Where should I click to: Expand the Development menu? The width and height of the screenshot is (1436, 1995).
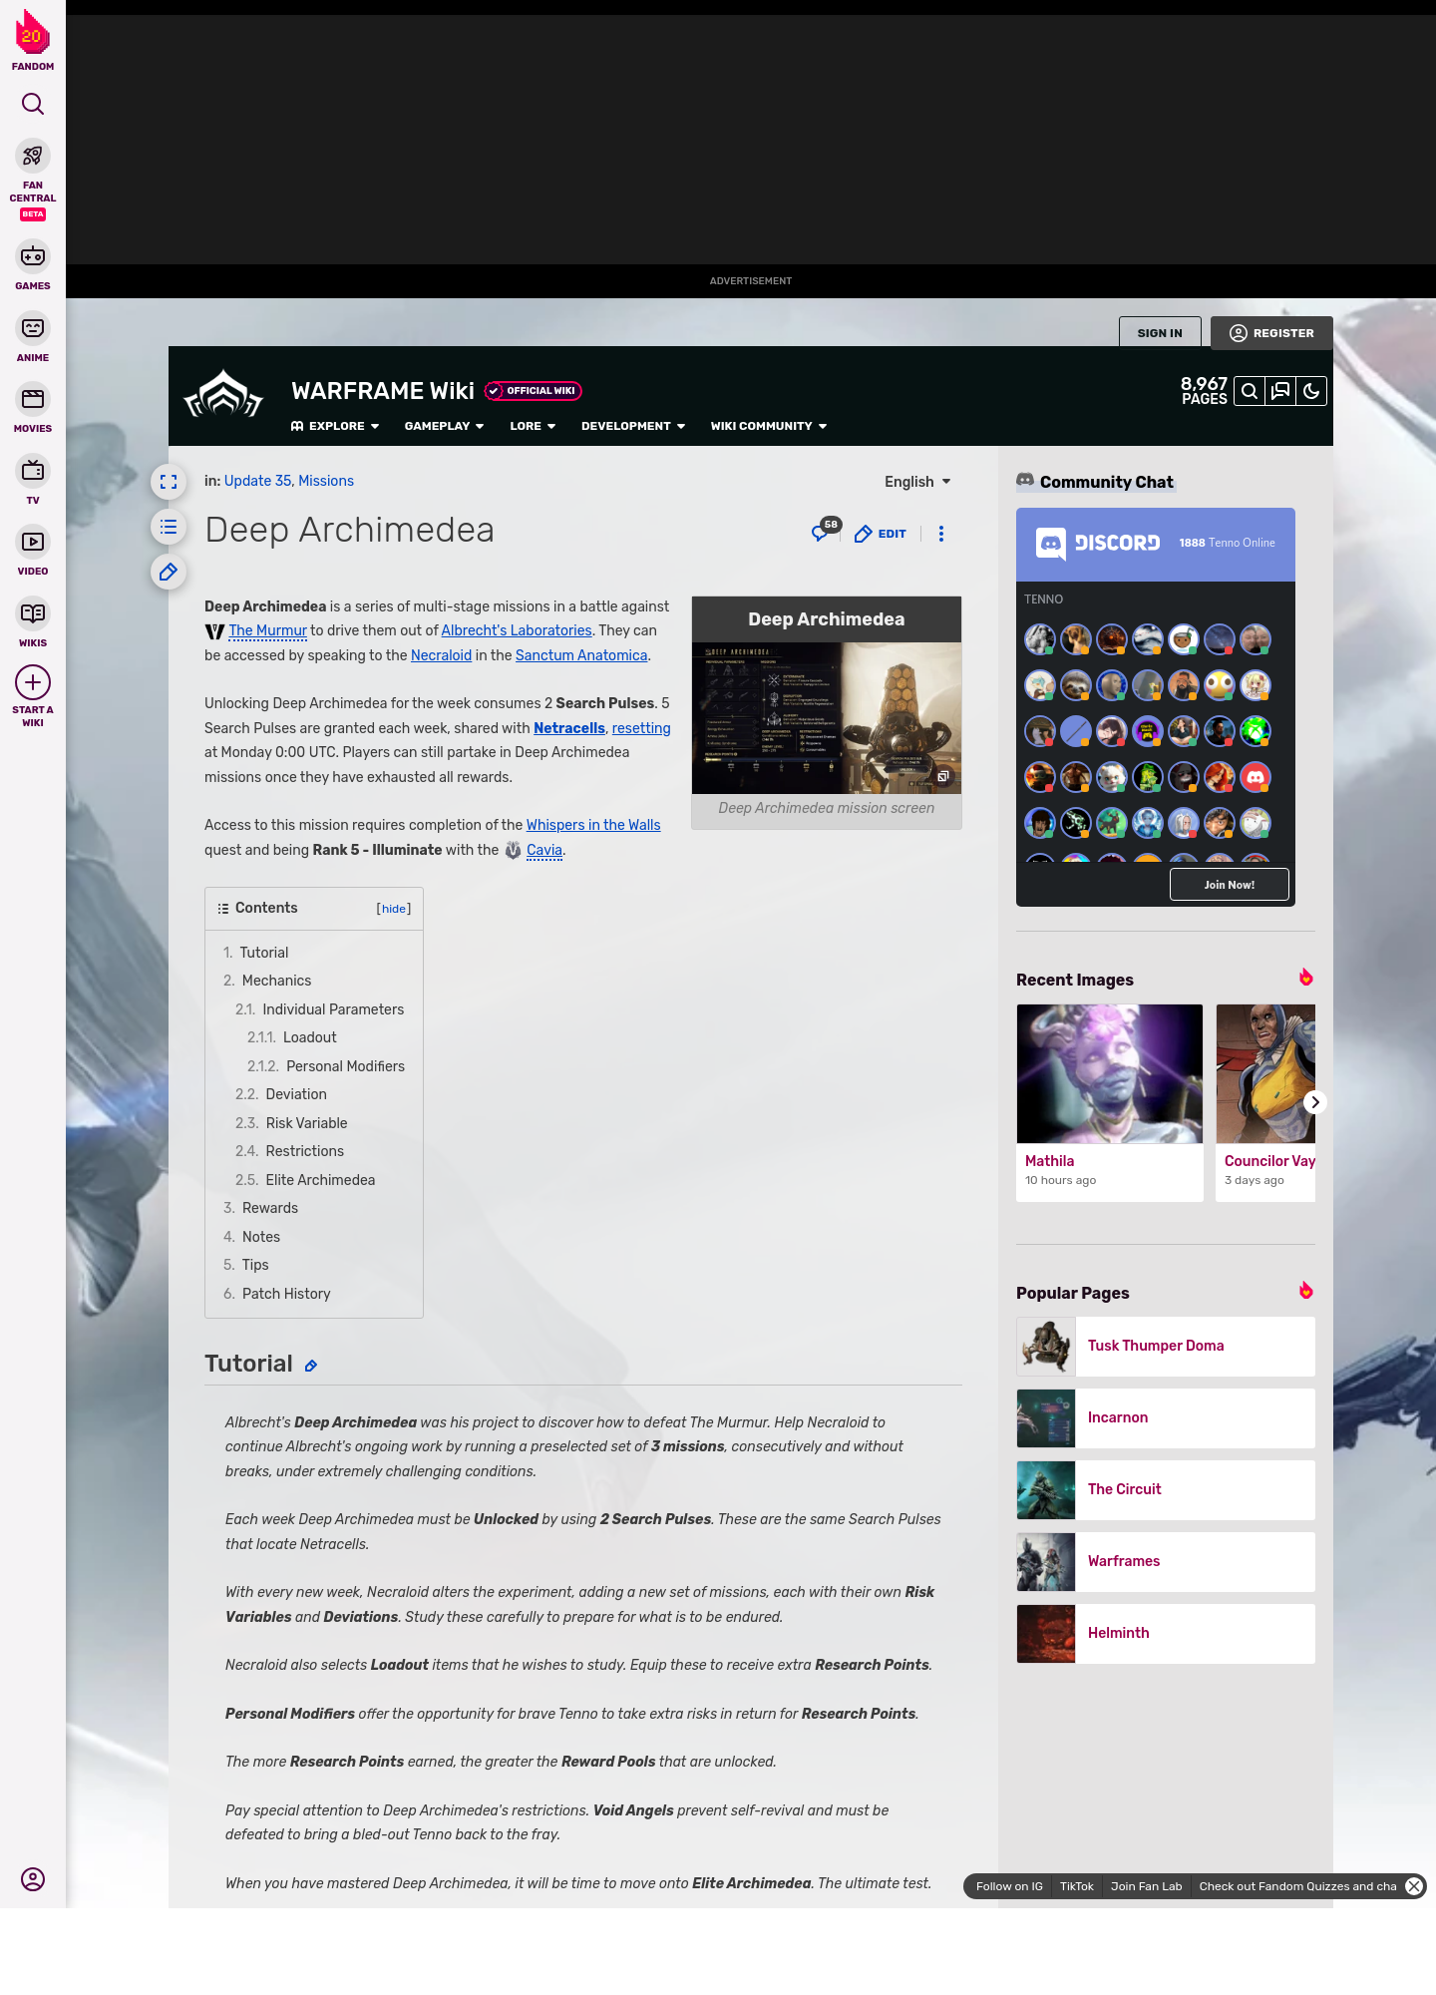tap(633, 426)
